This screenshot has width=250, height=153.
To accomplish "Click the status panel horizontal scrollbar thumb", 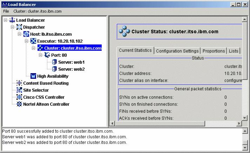I will [160, 123].
